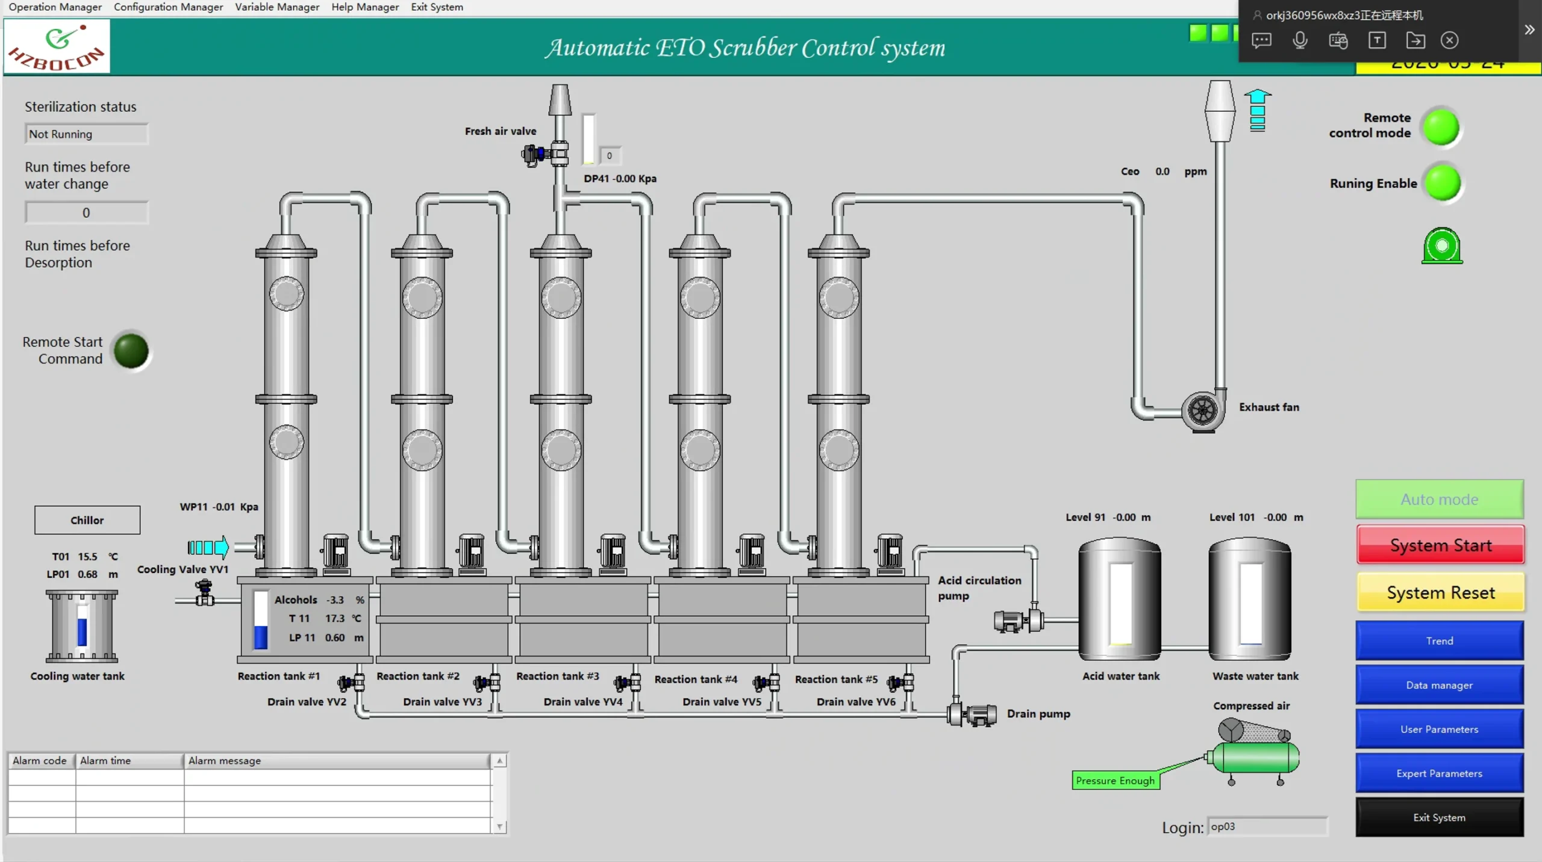Image resolution: width=1542 pixels, height=862 pixels.
Task: Open Expert Parameters settings
Action: (1439, 773)
